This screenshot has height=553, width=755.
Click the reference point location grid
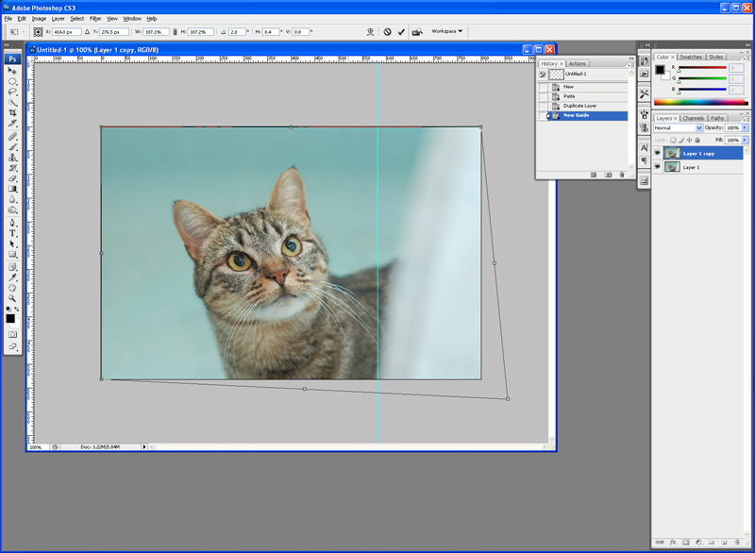point(38,32)
